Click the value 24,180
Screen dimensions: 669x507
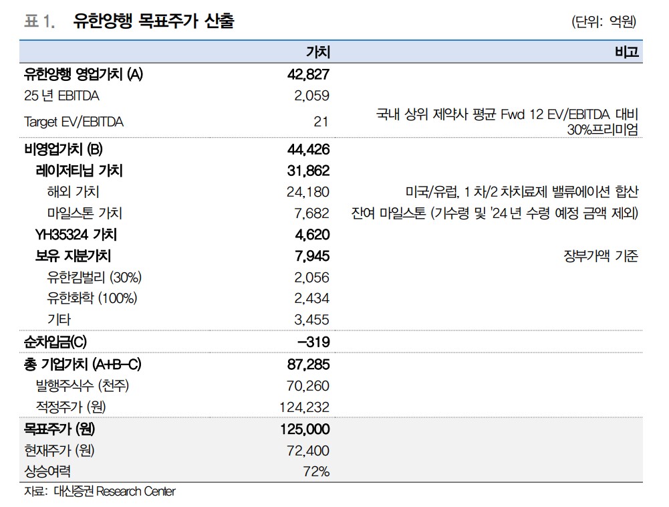(x=308, y=192)
